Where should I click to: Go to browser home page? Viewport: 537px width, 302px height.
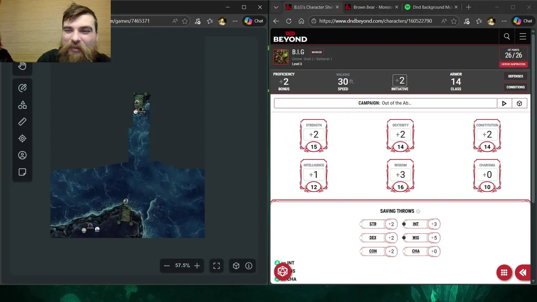(301, 21)
